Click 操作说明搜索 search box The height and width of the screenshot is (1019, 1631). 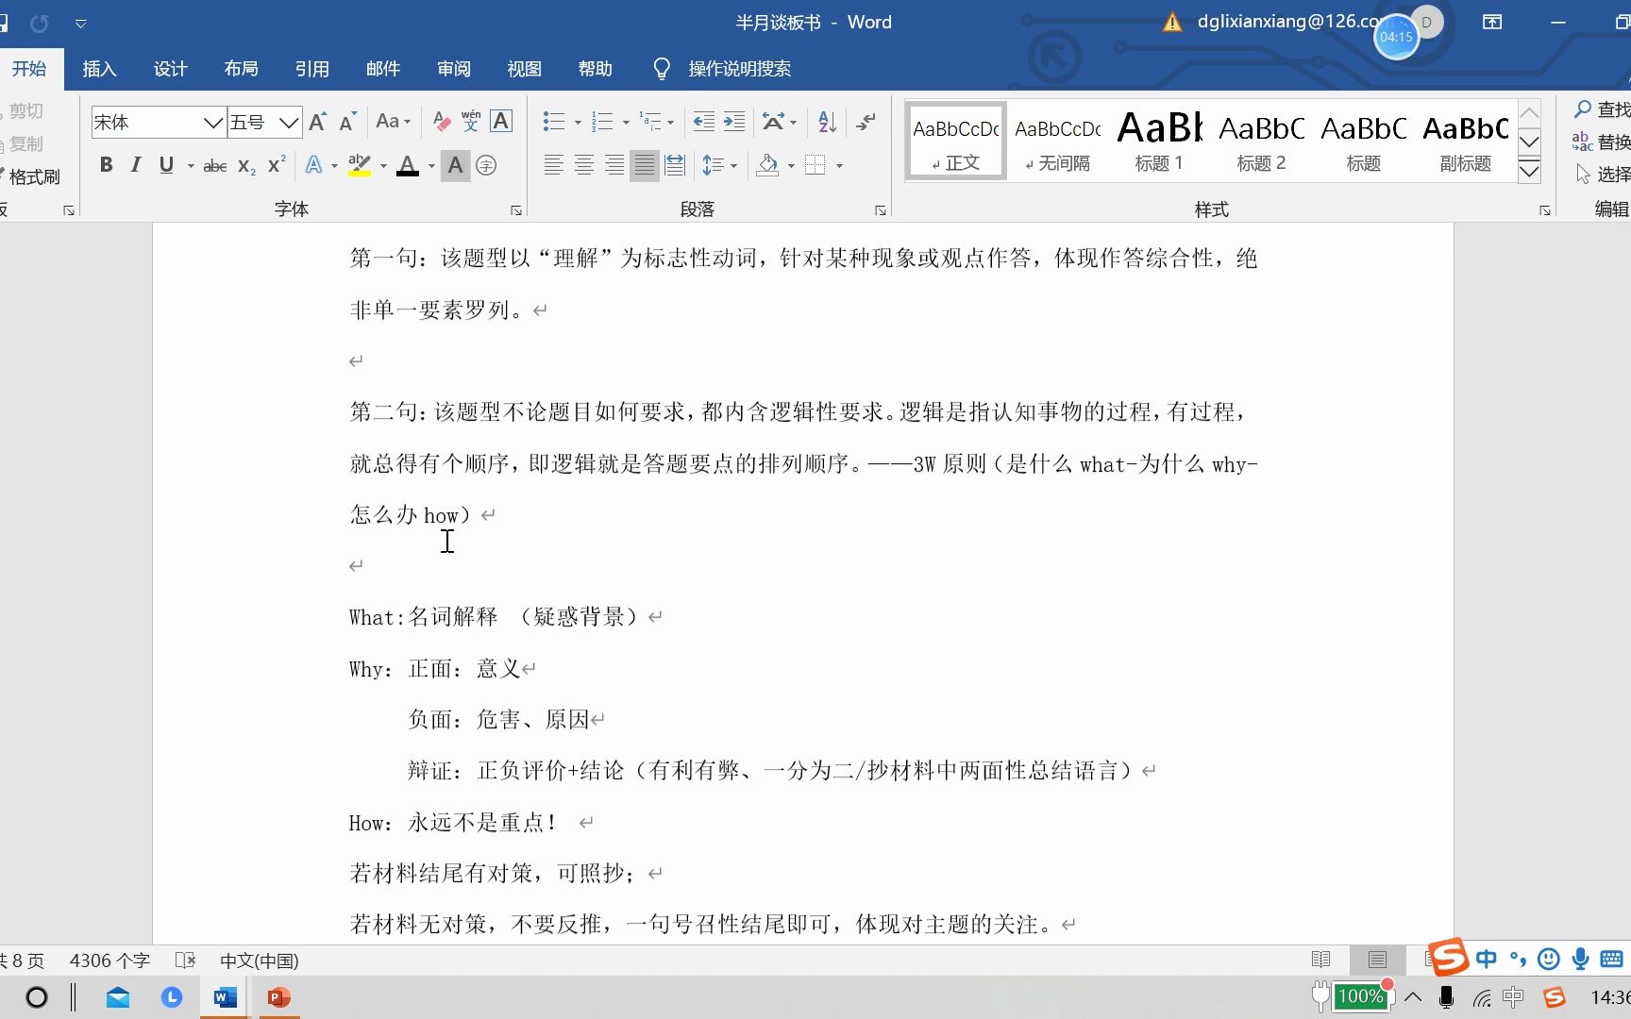click(740, 69)
